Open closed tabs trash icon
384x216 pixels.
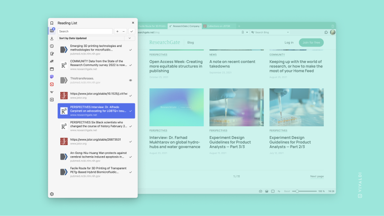(333, 26)
